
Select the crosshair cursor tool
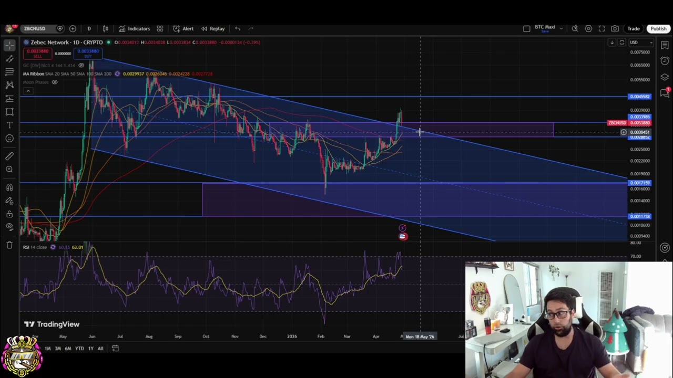(9, 45)
